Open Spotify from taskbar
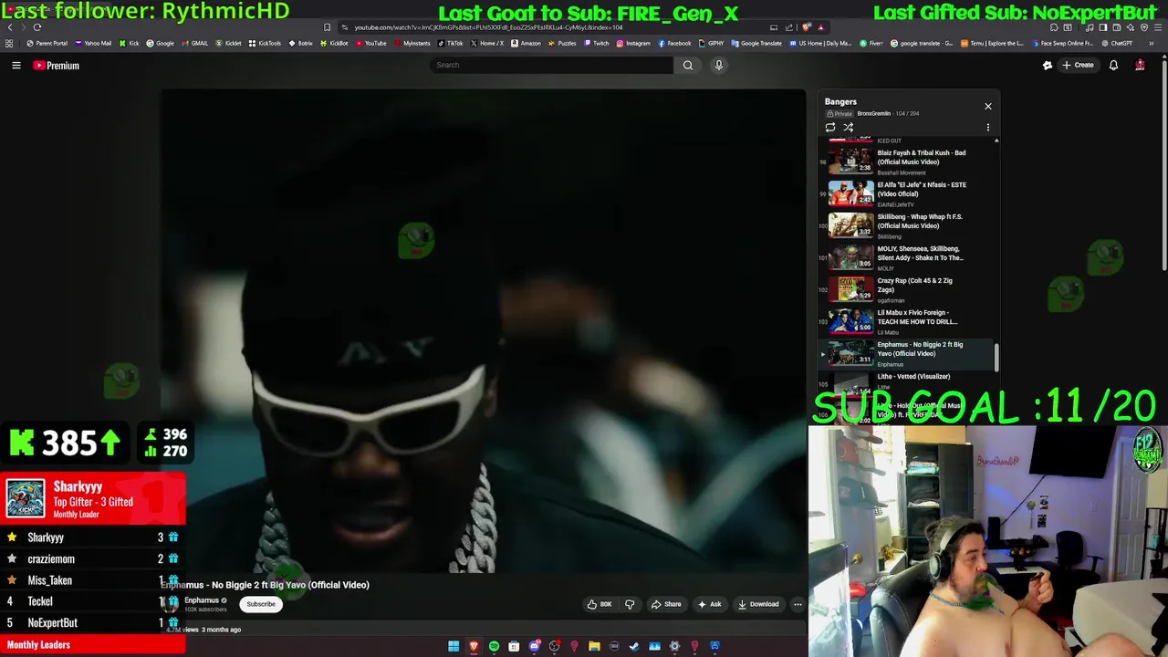Image resolution: width=1168 pixels, height=657 pixels. point(494,646)
